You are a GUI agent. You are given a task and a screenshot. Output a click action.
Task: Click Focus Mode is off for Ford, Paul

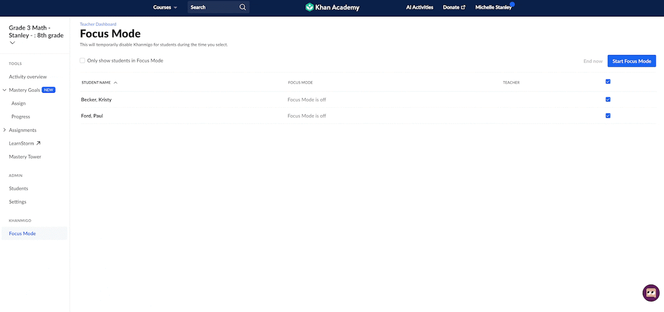pyautogui.click(x=307, y=116)
